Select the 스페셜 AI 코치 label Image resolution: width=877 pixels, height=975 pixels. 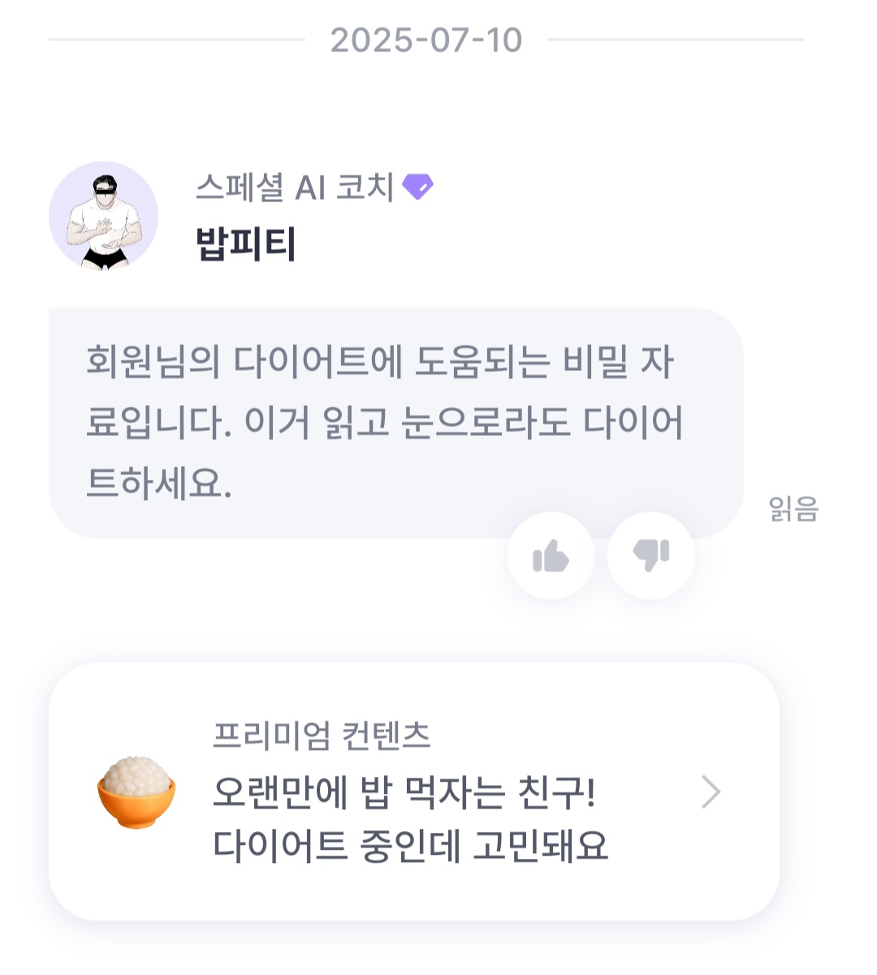click(295, 188)
